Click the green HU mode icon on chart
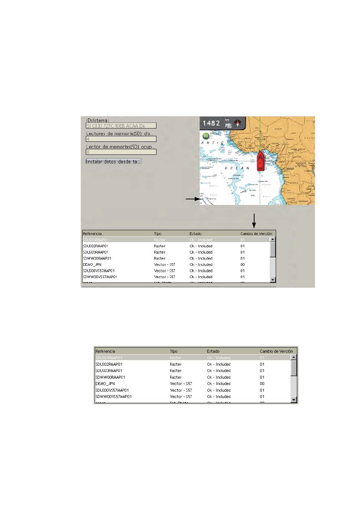Image resolution: width=353 pixels, height=512 pixels. (x=205, y=136)
